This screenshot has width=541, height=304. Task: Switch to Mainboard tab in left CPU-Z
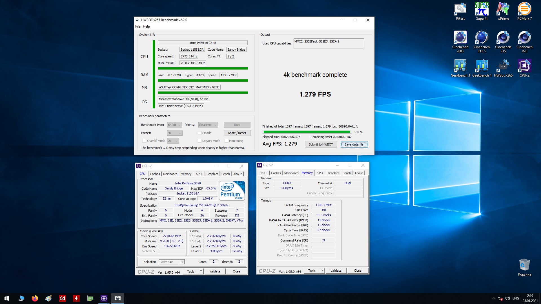[x=170, y=174]
